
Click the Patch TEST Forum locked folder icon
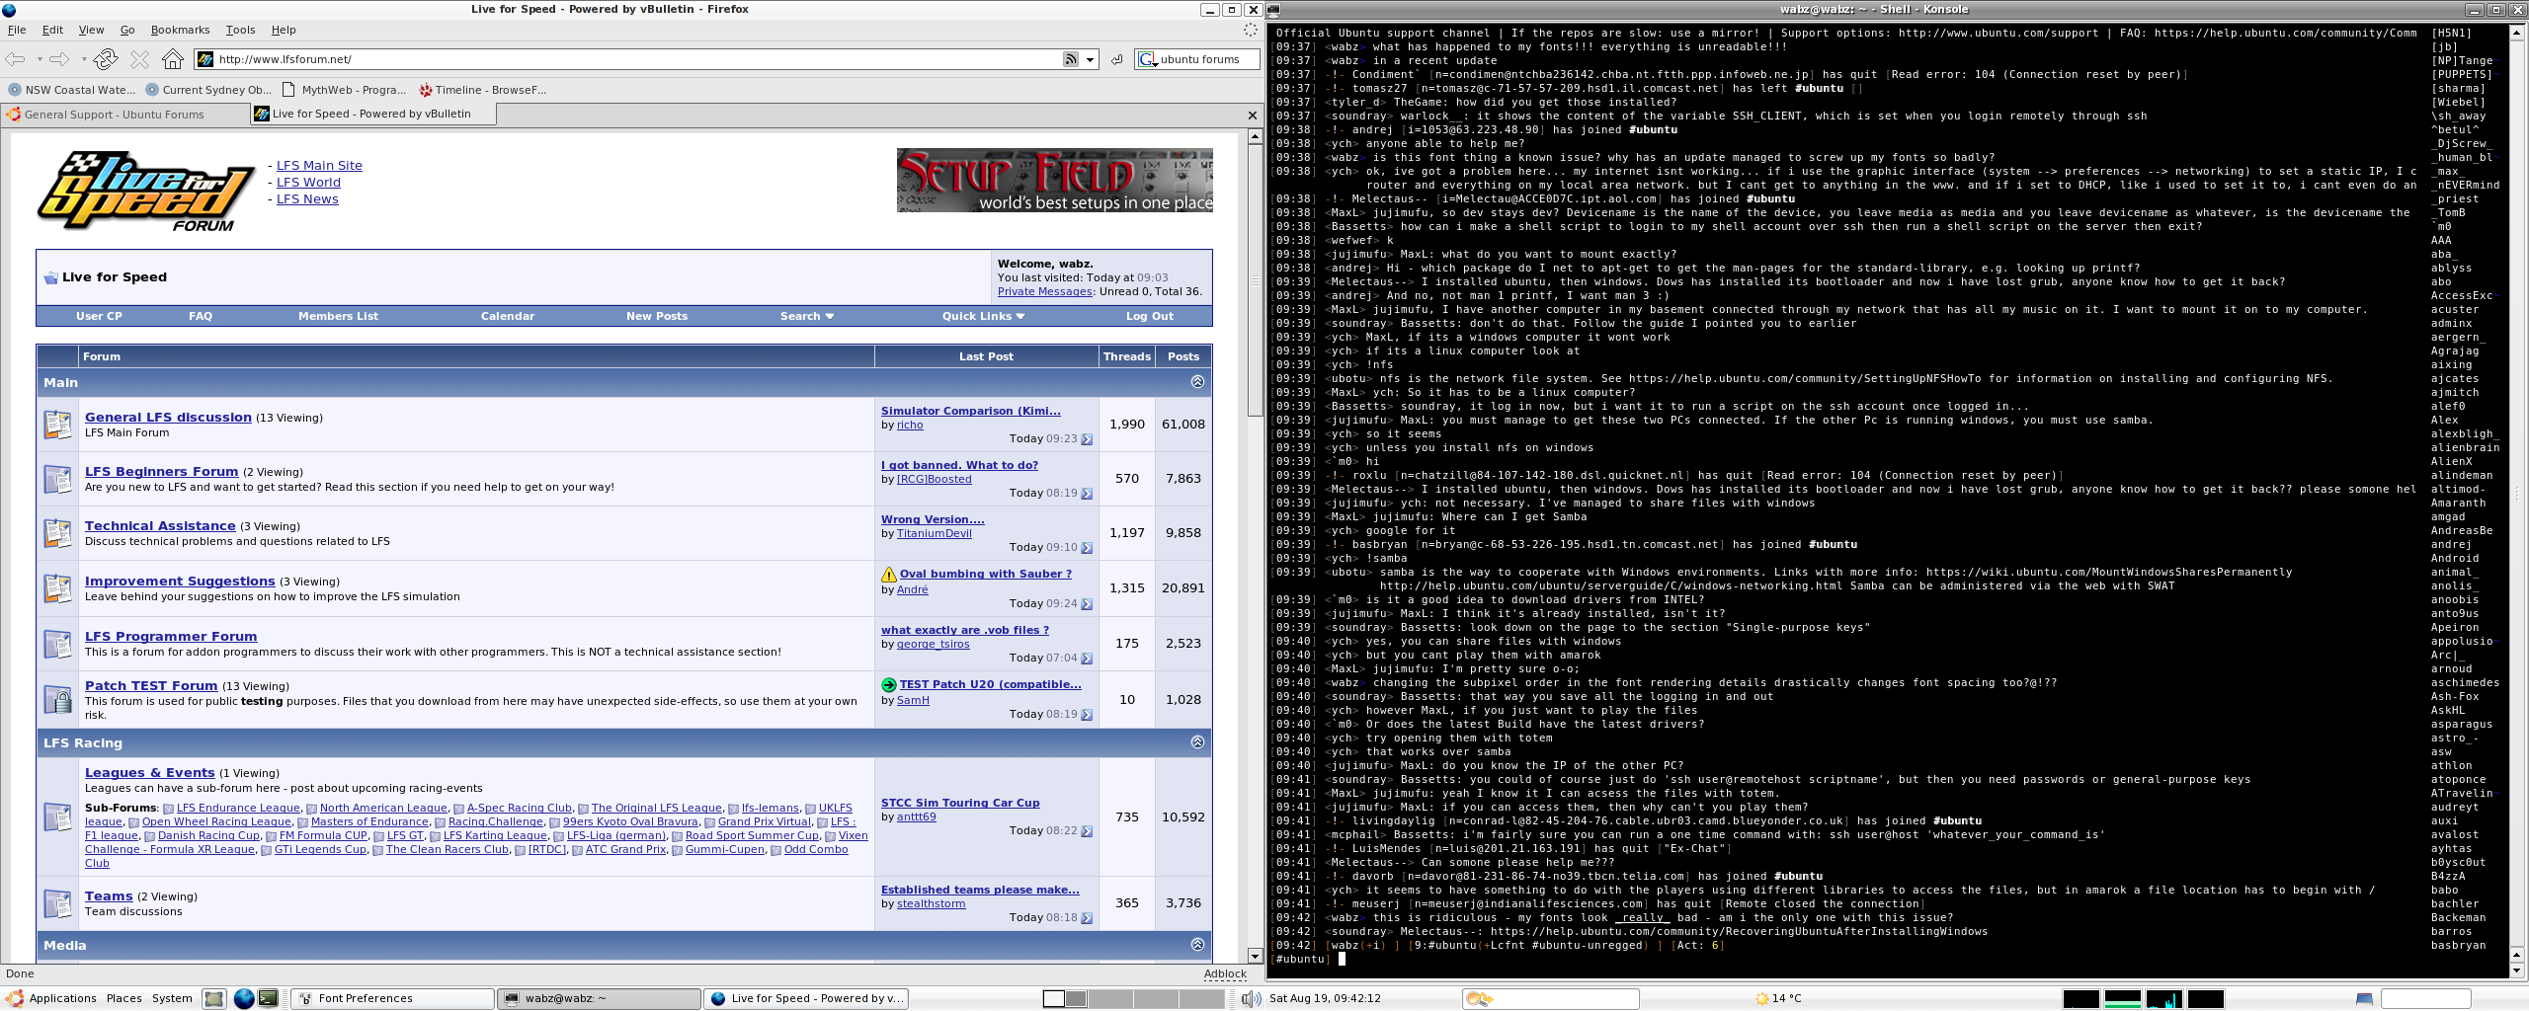pyautogui.click(x=57, y=700)
